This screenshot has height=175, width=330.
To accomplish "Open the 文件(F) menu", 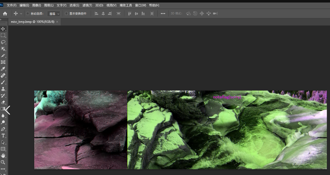I will (12, 5).
